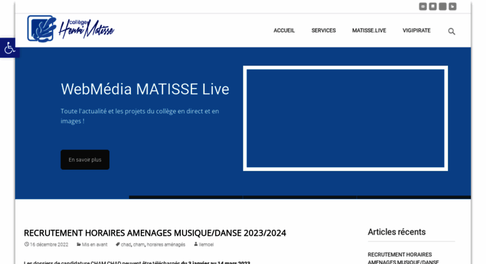This screenshot has height=264, width=486.
Task: Click the cham tag
Action: [139, 245]
